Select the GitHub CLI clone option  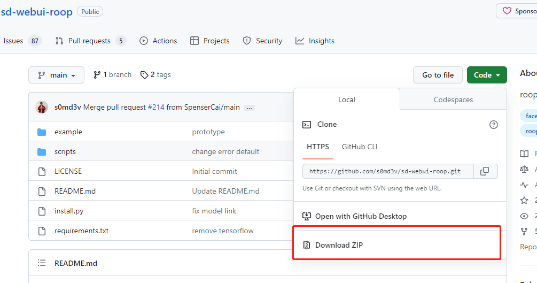tap(360, 147)
